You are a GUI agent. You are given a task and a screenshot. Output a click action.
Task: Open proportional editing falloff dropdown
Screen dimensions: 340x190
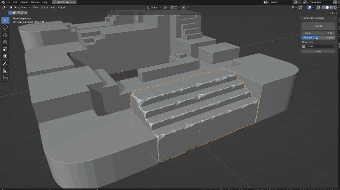(188, 8)
